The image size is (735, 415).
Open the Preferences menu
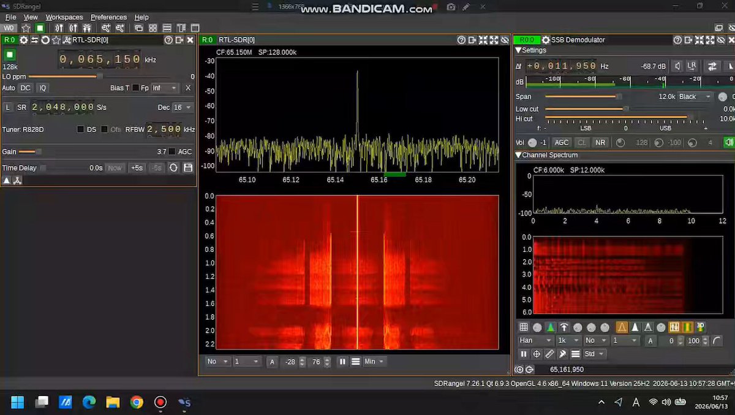click(108, 17)
